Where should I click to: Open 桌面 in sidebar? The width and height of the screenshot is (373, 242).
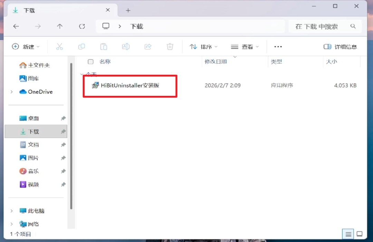pos(29,118)
